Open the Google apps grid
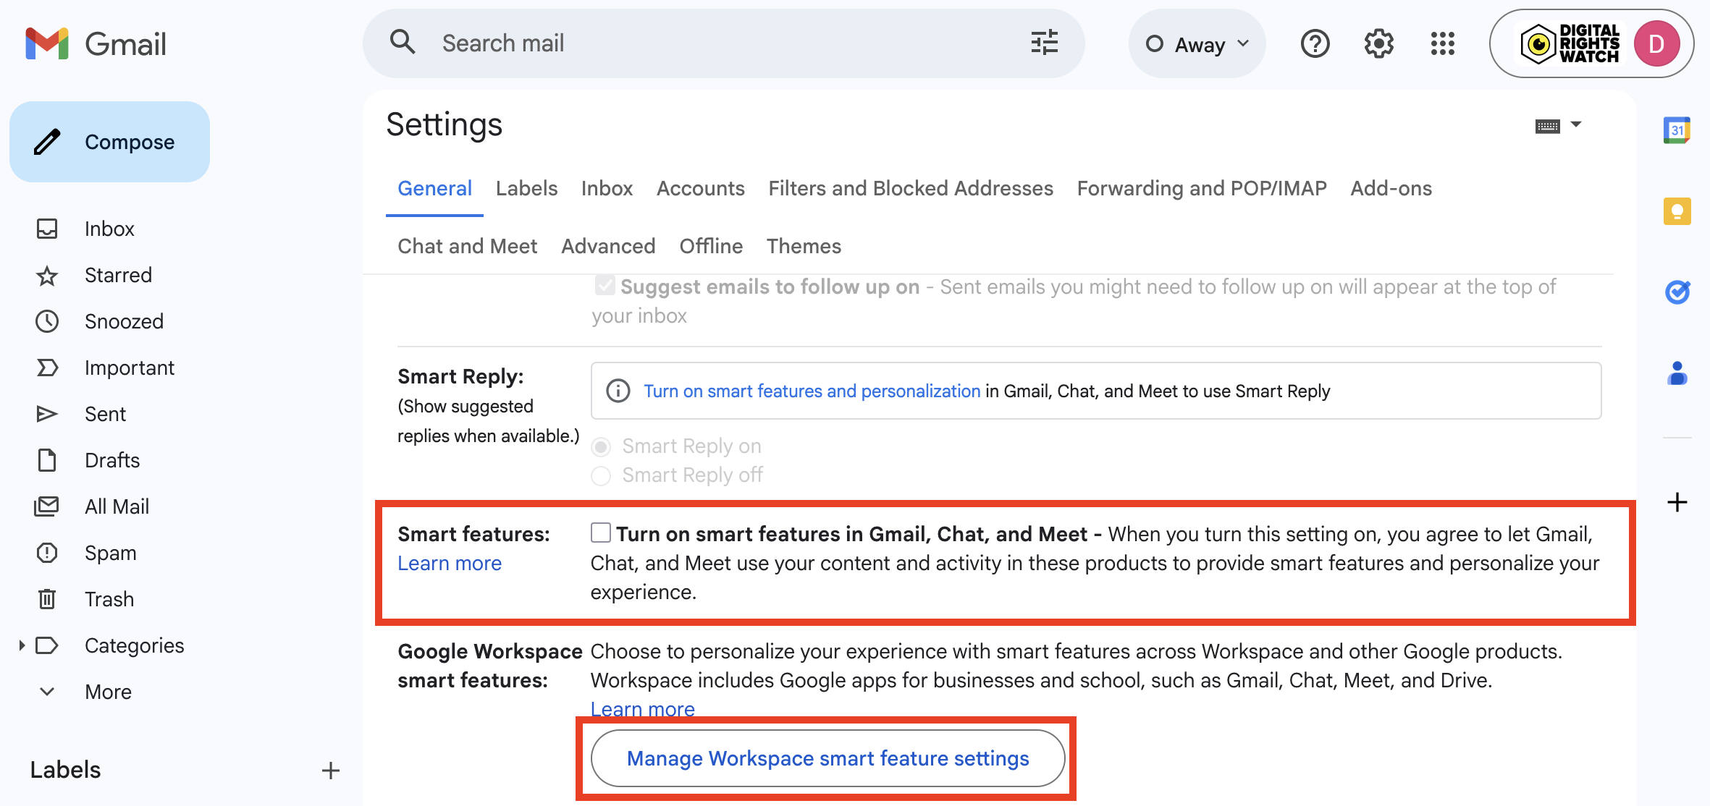1710x806 pixels. (x=1442, y=44)
